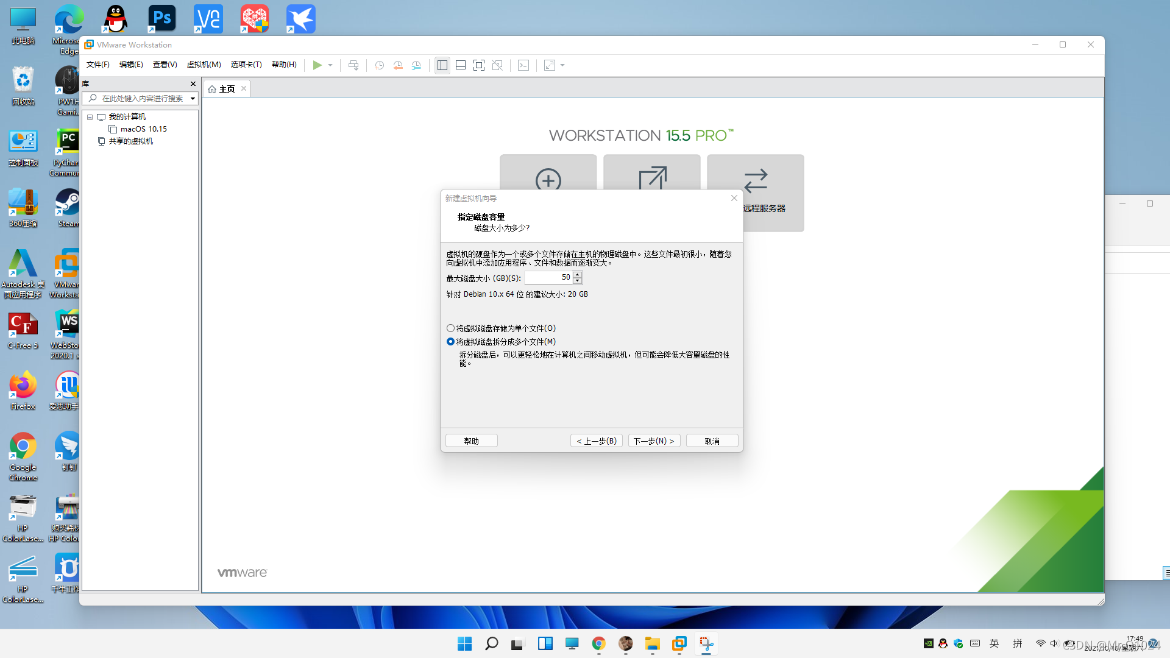Click the stretch guest display icon
The width and height of the screenshot is (1170, 658).
coord(550,65)
